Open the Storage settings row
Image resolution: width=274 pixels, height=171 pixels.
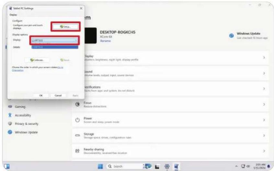coord(171,135)
